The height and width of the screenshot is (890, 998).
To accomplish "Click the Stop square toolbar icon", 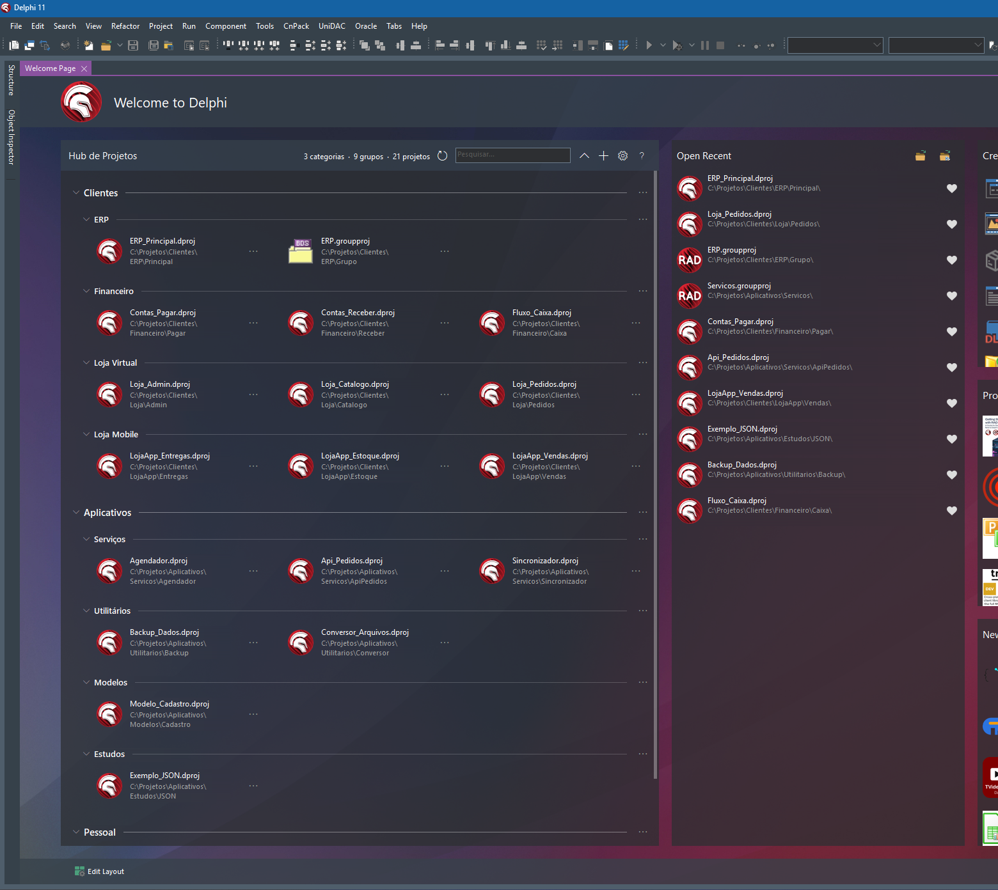I will (x=720, y=45).
